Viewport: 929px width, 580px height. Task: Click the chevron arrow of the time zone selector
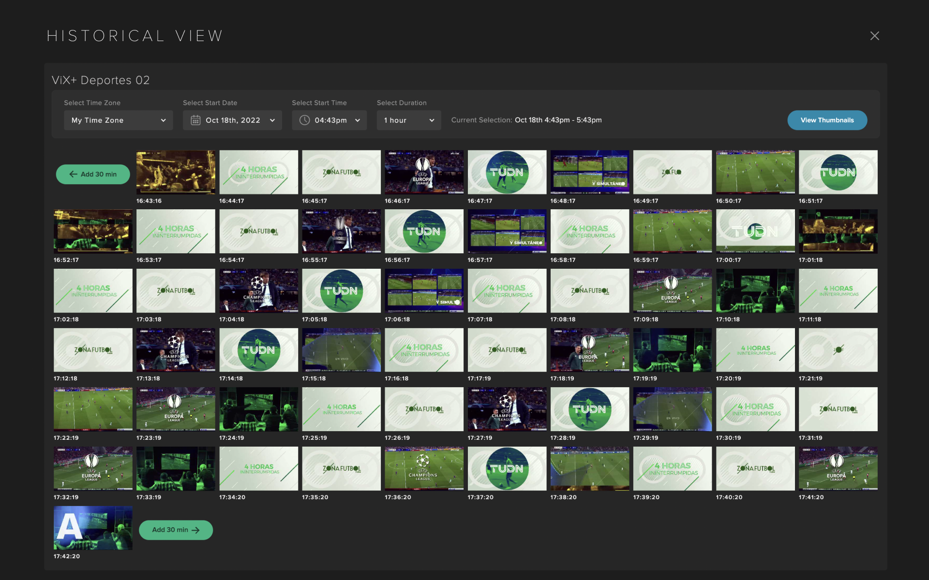pos(163,120)
